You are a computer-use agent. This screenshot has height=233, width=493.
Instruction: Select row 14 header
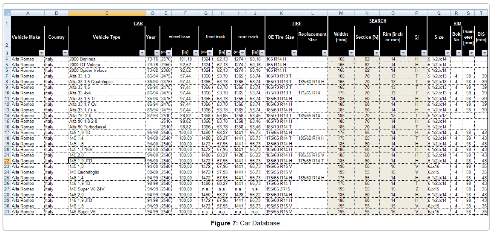7,115
